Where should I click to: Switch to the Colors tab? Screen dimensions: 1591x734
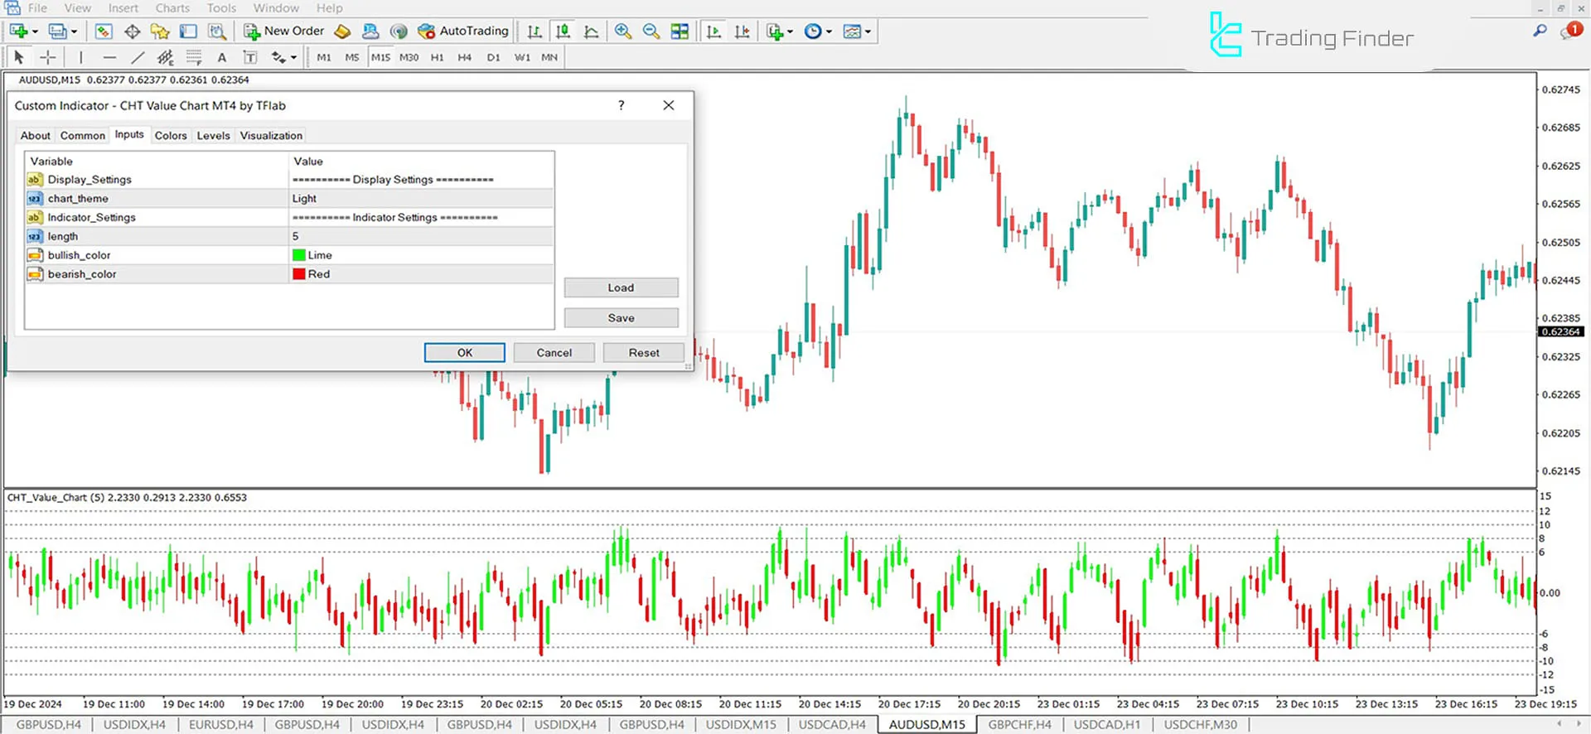[x=171, y=136]
